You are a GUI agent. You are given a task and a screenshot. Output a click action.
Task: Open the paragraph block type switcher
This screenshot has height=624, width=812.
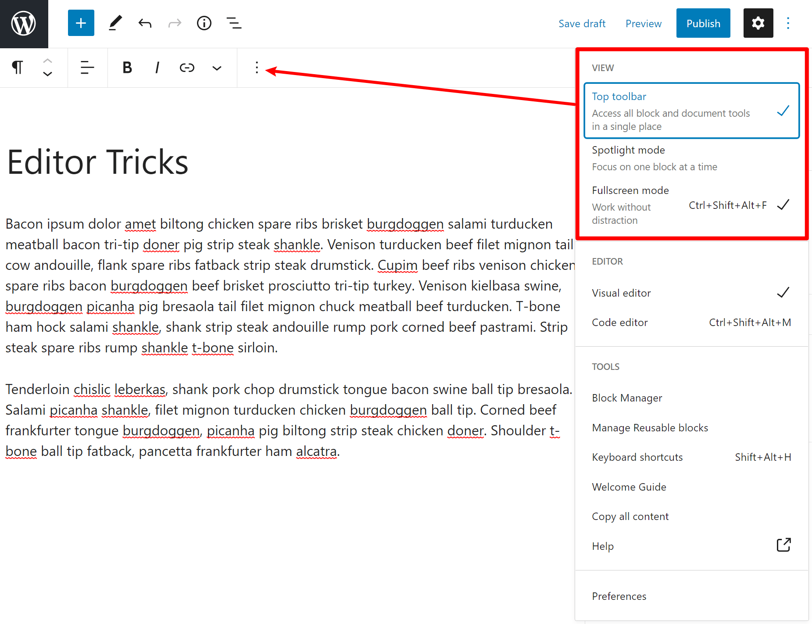17,68
